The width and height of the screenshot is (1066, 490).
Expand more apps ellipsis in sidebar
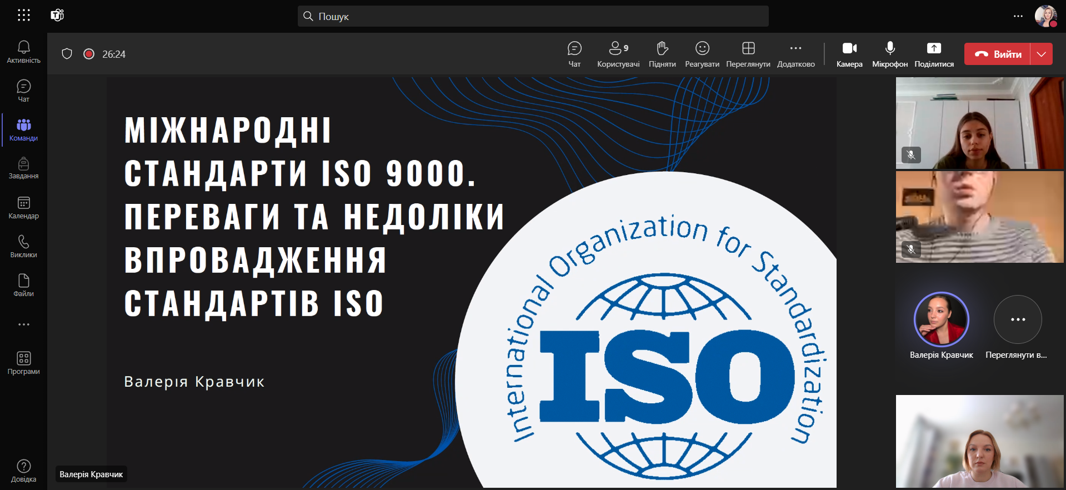click(x=23, y=324)
